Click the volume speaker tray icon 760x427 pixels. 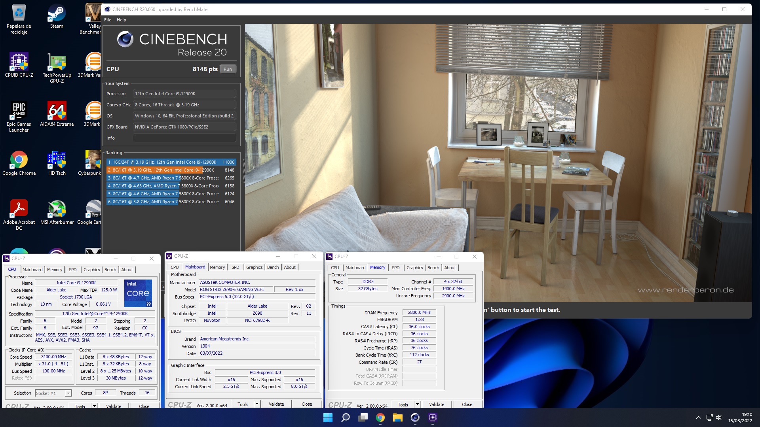click(719, 418)
